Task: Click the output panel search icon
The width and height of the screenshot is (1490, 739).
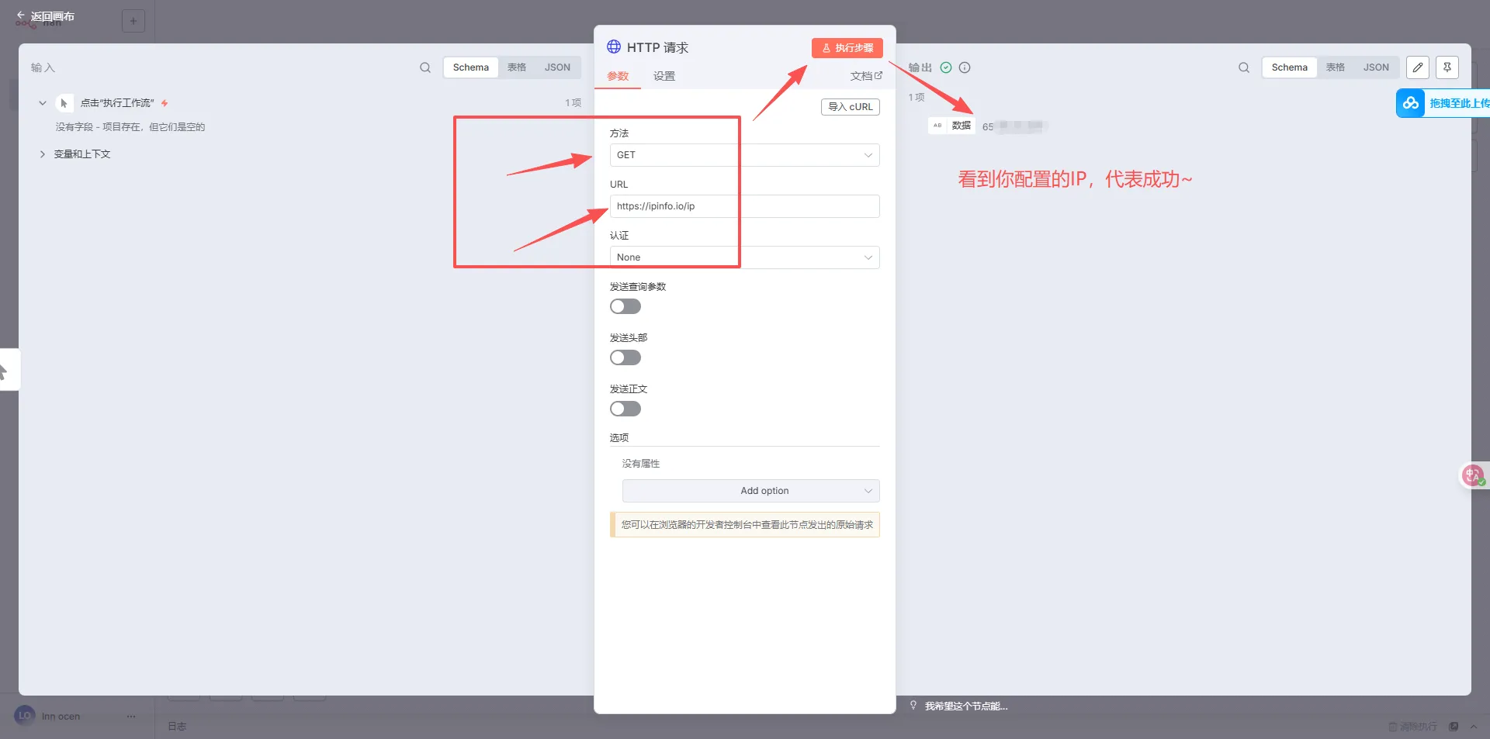Action: 1244,67
